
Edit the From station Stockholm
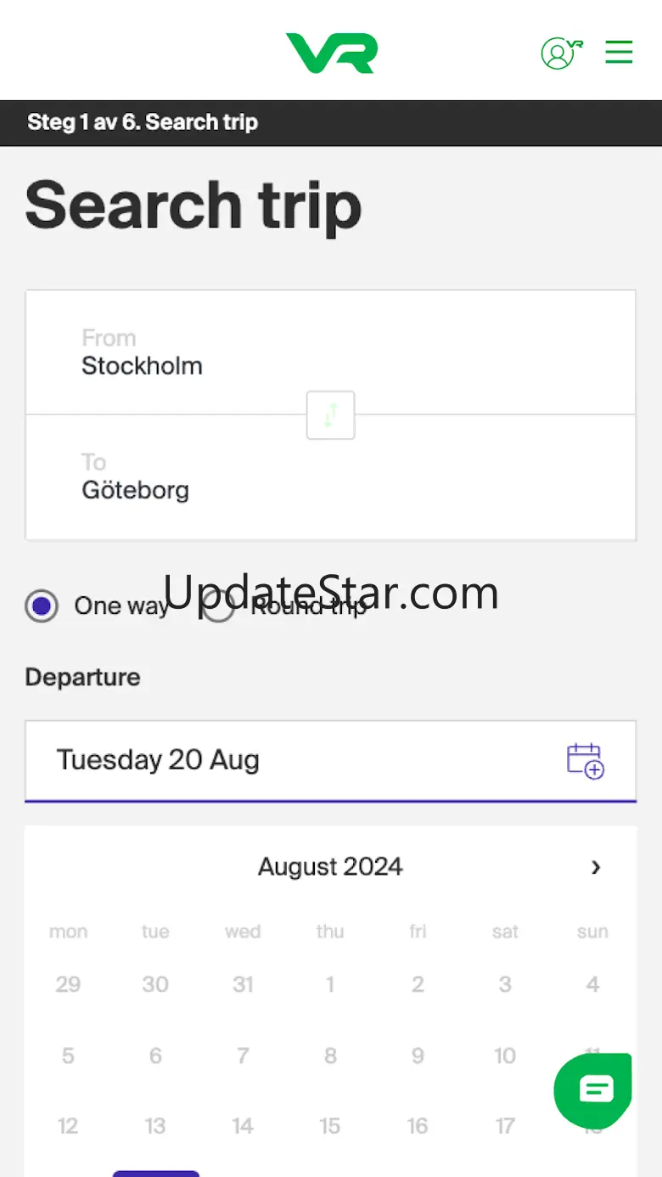click(330, 353)
